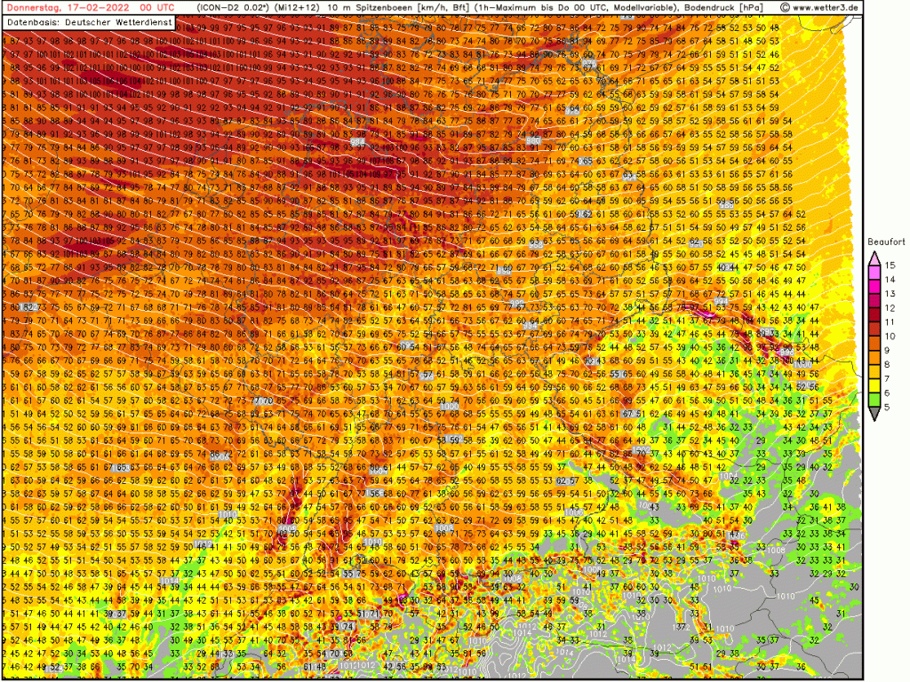Click the pink top arrow of Beaufort legend
Screen dimensions: 910x682
[x=874, y=258]
